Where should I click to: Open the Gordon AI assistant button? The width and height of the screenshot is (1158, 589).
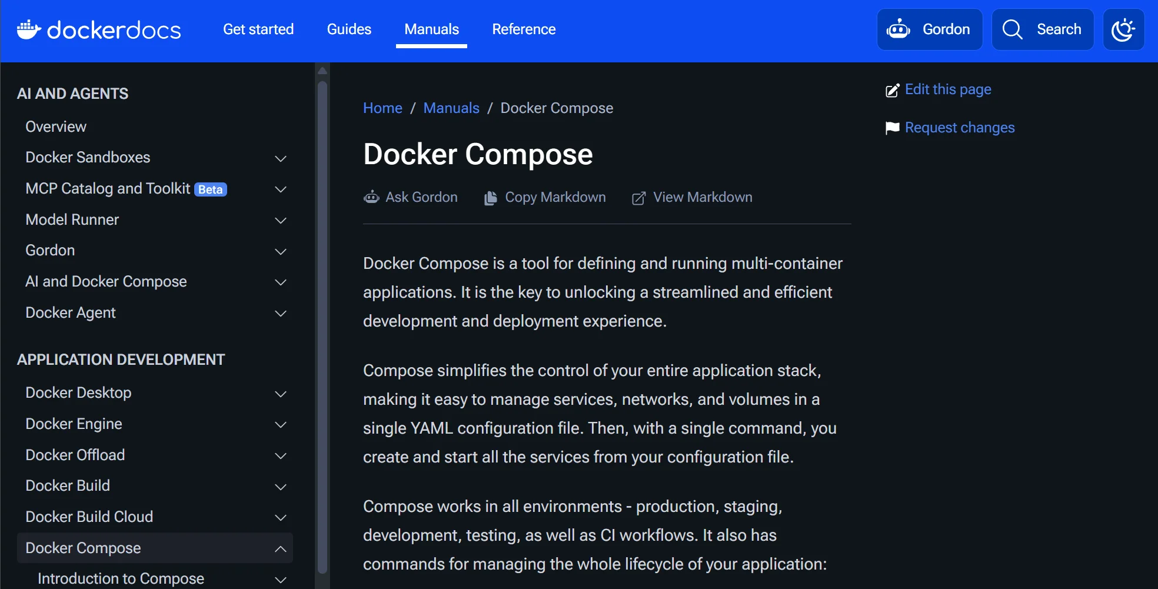(x=930, y=29)
